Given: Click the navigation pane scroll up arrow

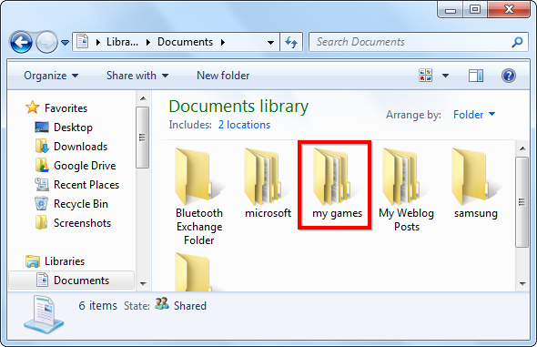Looking at the screenshot, I should [x=143, y=98].
